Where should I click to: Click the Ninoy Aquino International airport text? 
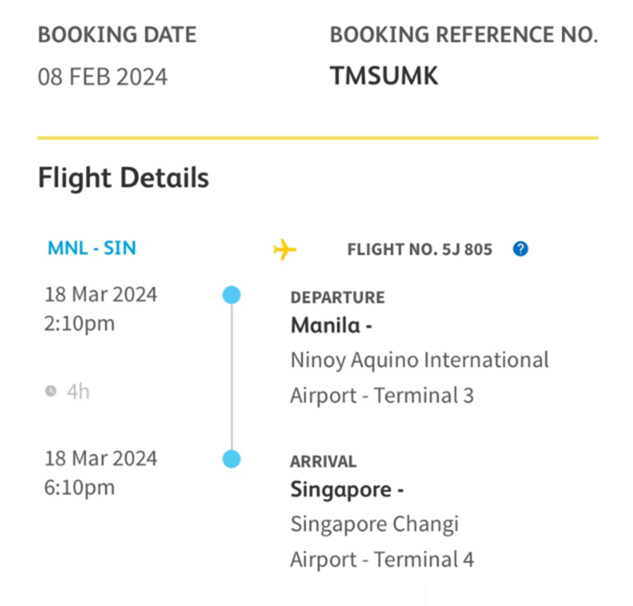(x=419, y=360)
